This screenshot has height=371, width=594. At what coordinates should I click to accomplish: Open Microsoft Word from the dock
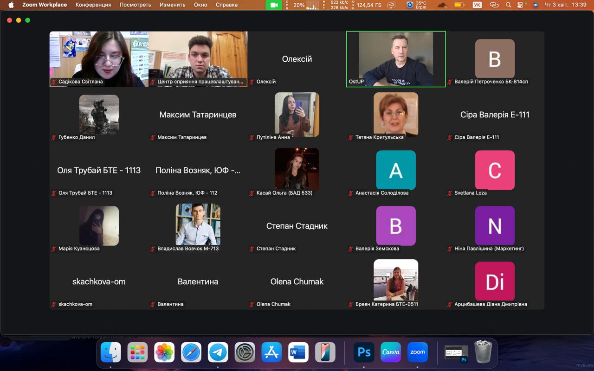[298, 352]
